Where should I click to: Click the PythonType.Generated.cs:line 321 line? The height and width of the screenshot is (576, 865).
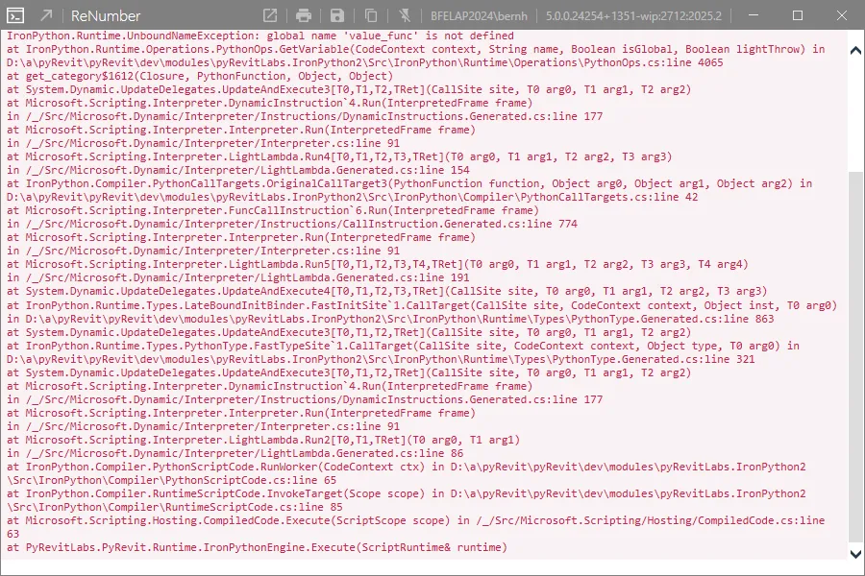(x=381, y=359)
